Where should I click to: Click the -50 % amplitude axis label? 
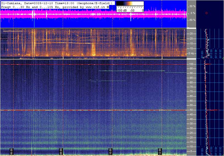[192, 20]
